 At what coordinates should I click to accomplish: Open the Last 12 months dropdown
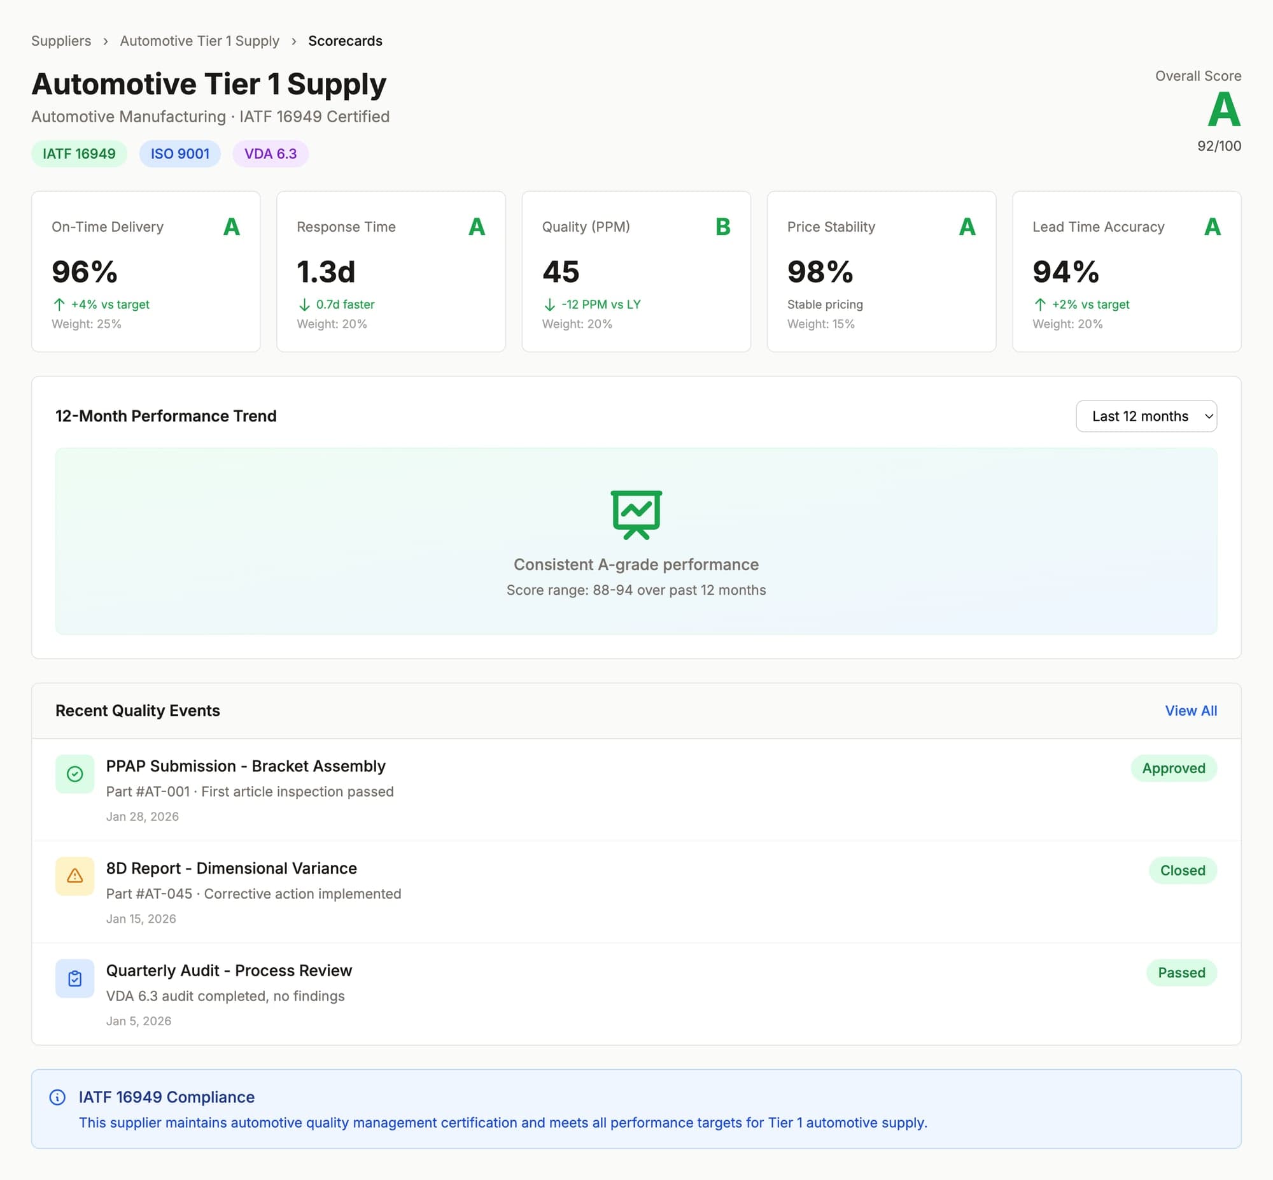point(1146,416)
